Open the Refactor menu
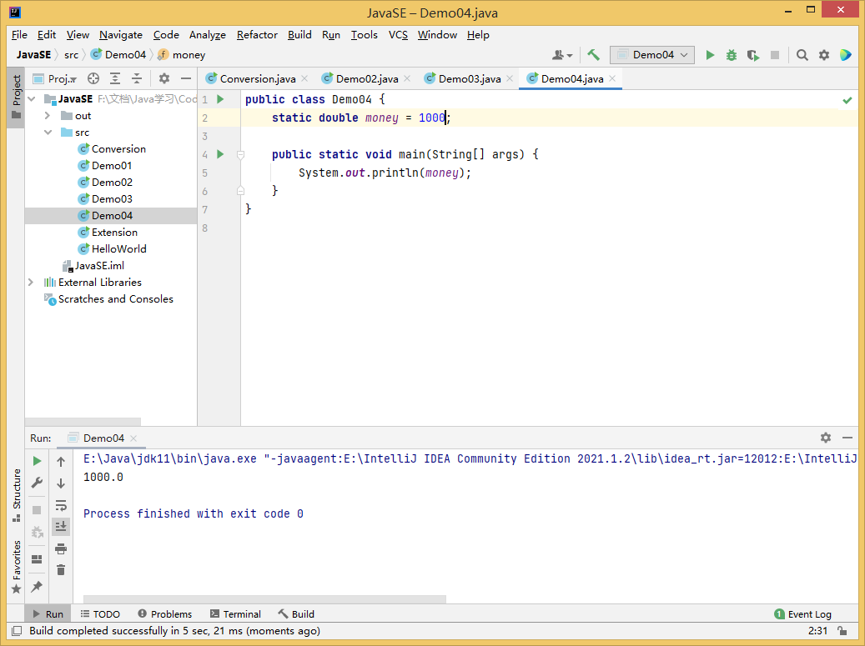The height and width of the screenshot is (646, 865). (257, 35)
